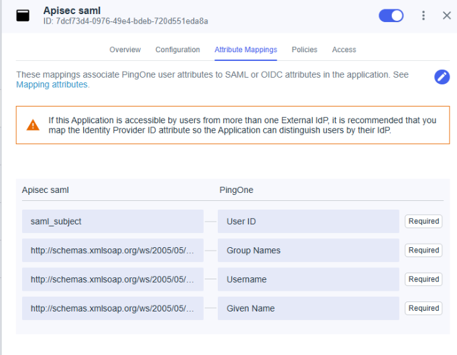Click the pencil edit mappings icon
Image resolution: width=457 pixels, height=355 pixels.
[442, 76]
